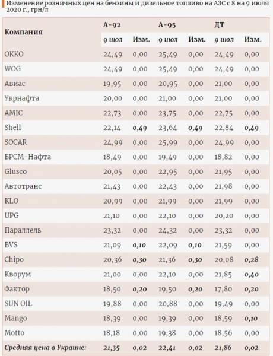Select the ДТ column header
Screen dimensions: 273x356
pyautogui.click(x=219, y=25)
